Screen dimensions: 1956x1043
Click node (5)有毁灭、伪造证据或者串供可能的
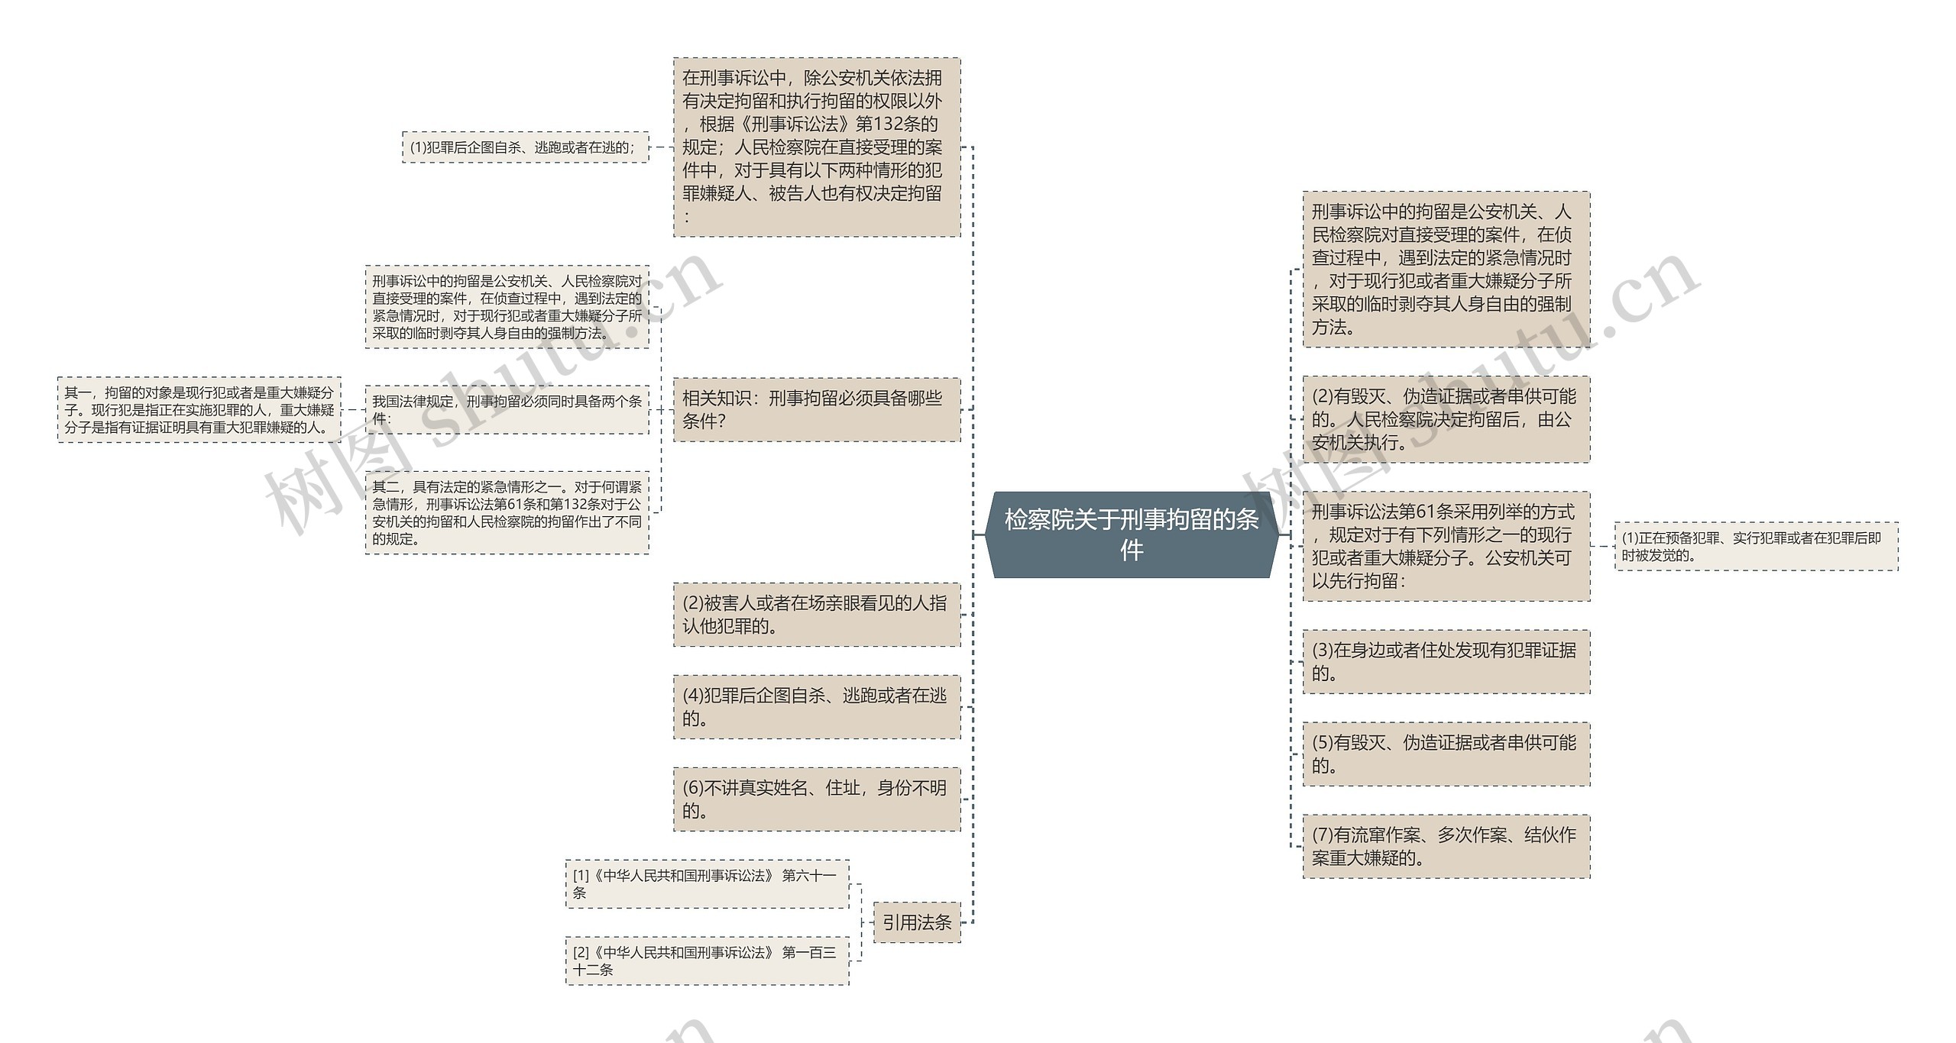[x=1446, y=754]
